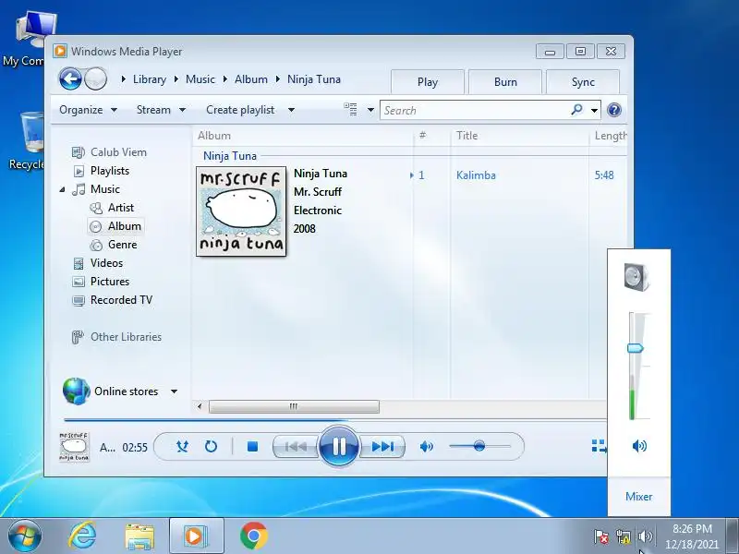The width and height of the screenshot is (739, 554).
Task: Click the seek progress bar
Action: (334, 419)
